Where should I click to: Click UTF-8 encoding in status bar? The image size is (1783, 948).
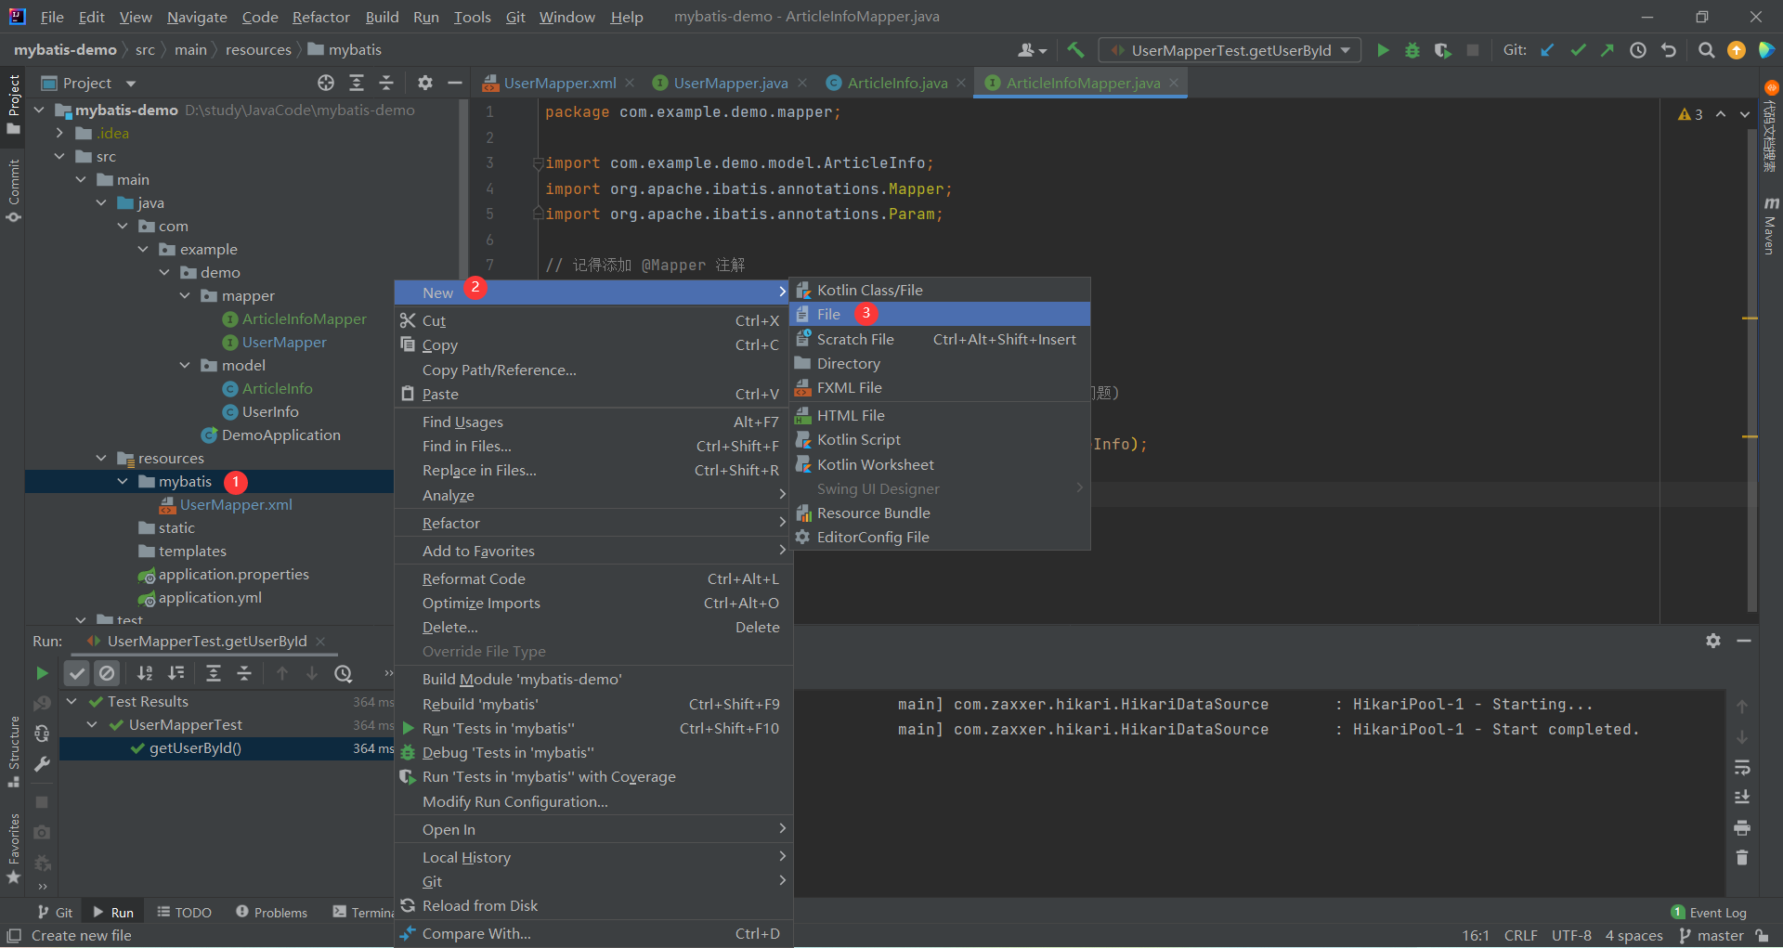[1571, 935]
